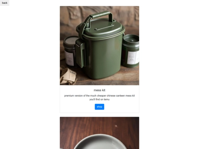Click the back button
Viewport: 199px width, 149px height.
4,3
